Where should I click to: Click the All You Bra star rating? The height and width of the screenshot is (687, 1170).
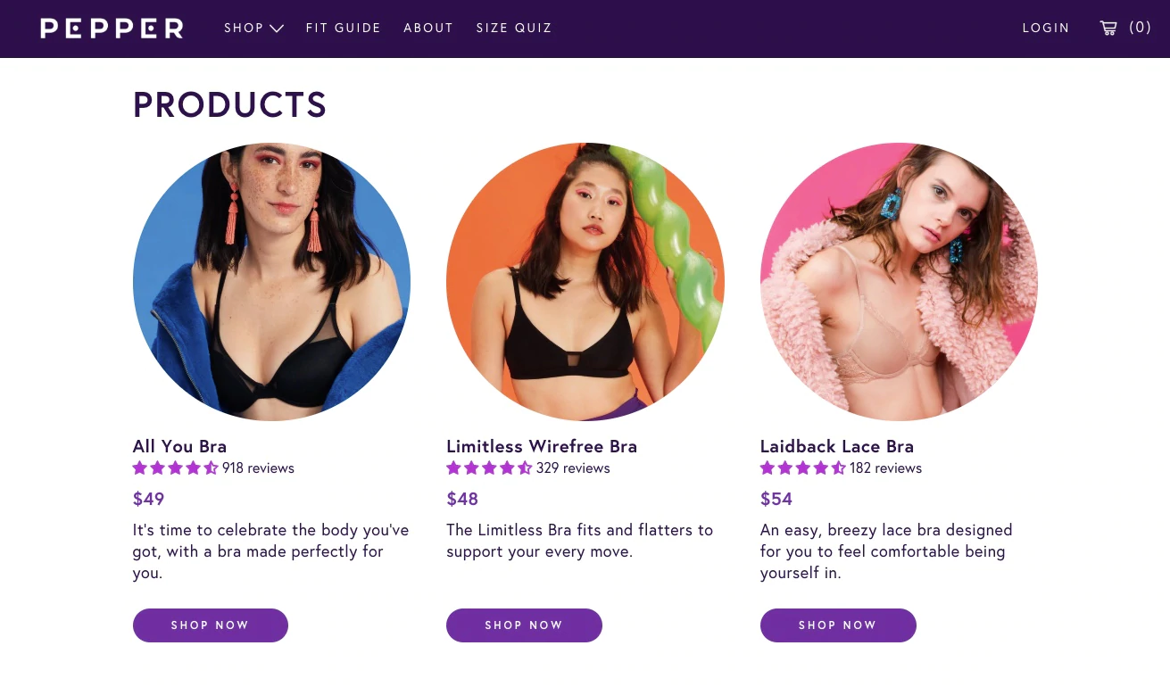click(x=175, y=468)
